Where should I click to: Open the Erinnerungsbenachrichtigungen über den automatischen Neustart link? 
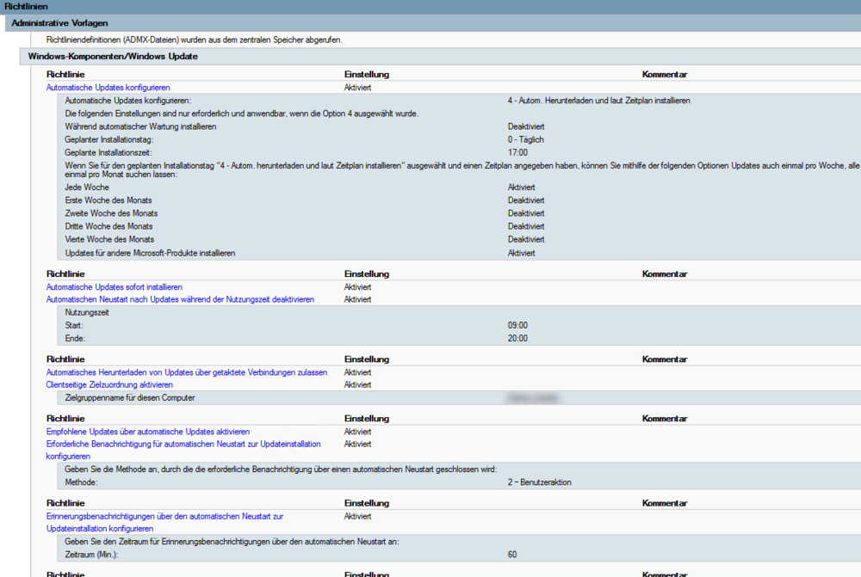coord(164,516)
